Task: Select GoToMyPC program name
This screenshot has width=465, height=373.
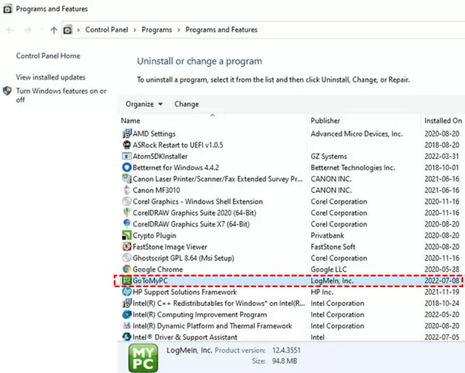Action: (150, 281)
